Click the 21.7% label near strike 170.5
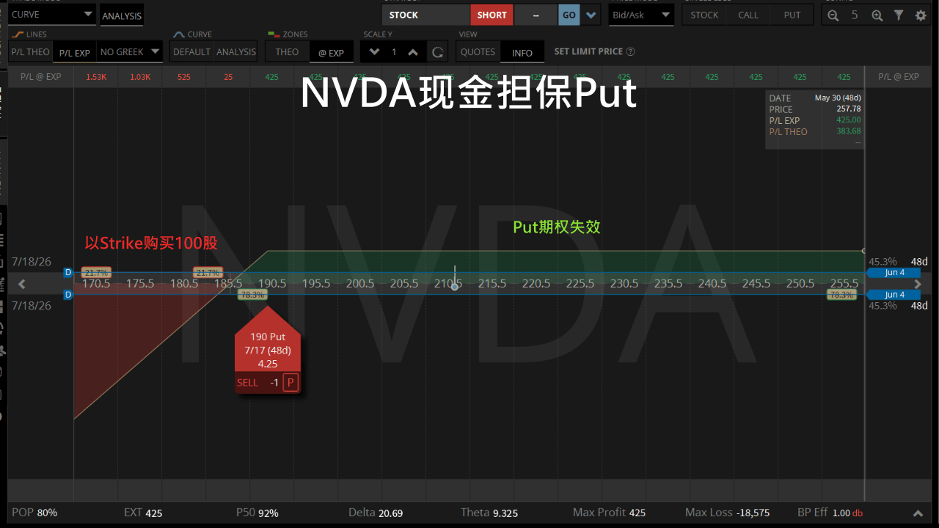939x528 pixels. point(95,272)
